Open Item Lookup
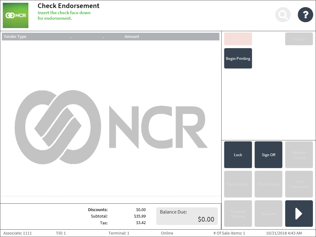Screen dimensions: 316x237 (x=238, y=184)
